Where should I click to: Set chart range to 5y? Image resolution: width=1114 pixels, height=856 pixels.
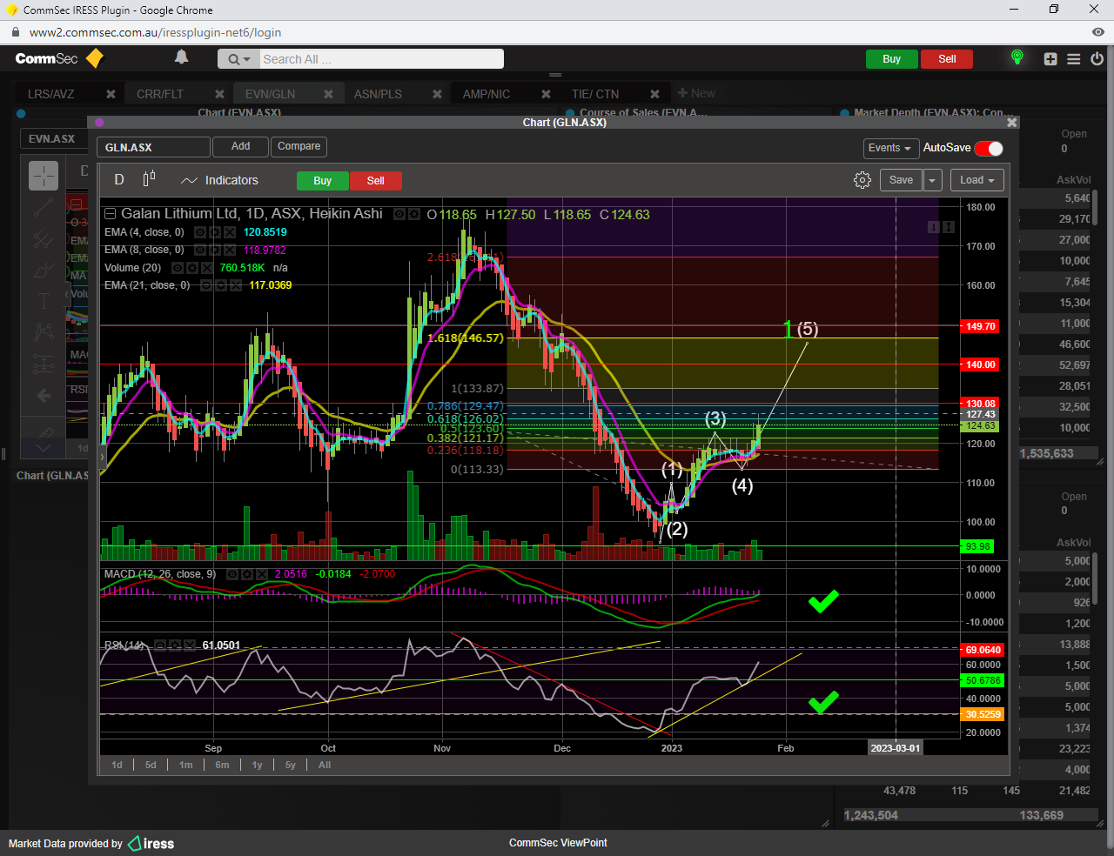291,766
